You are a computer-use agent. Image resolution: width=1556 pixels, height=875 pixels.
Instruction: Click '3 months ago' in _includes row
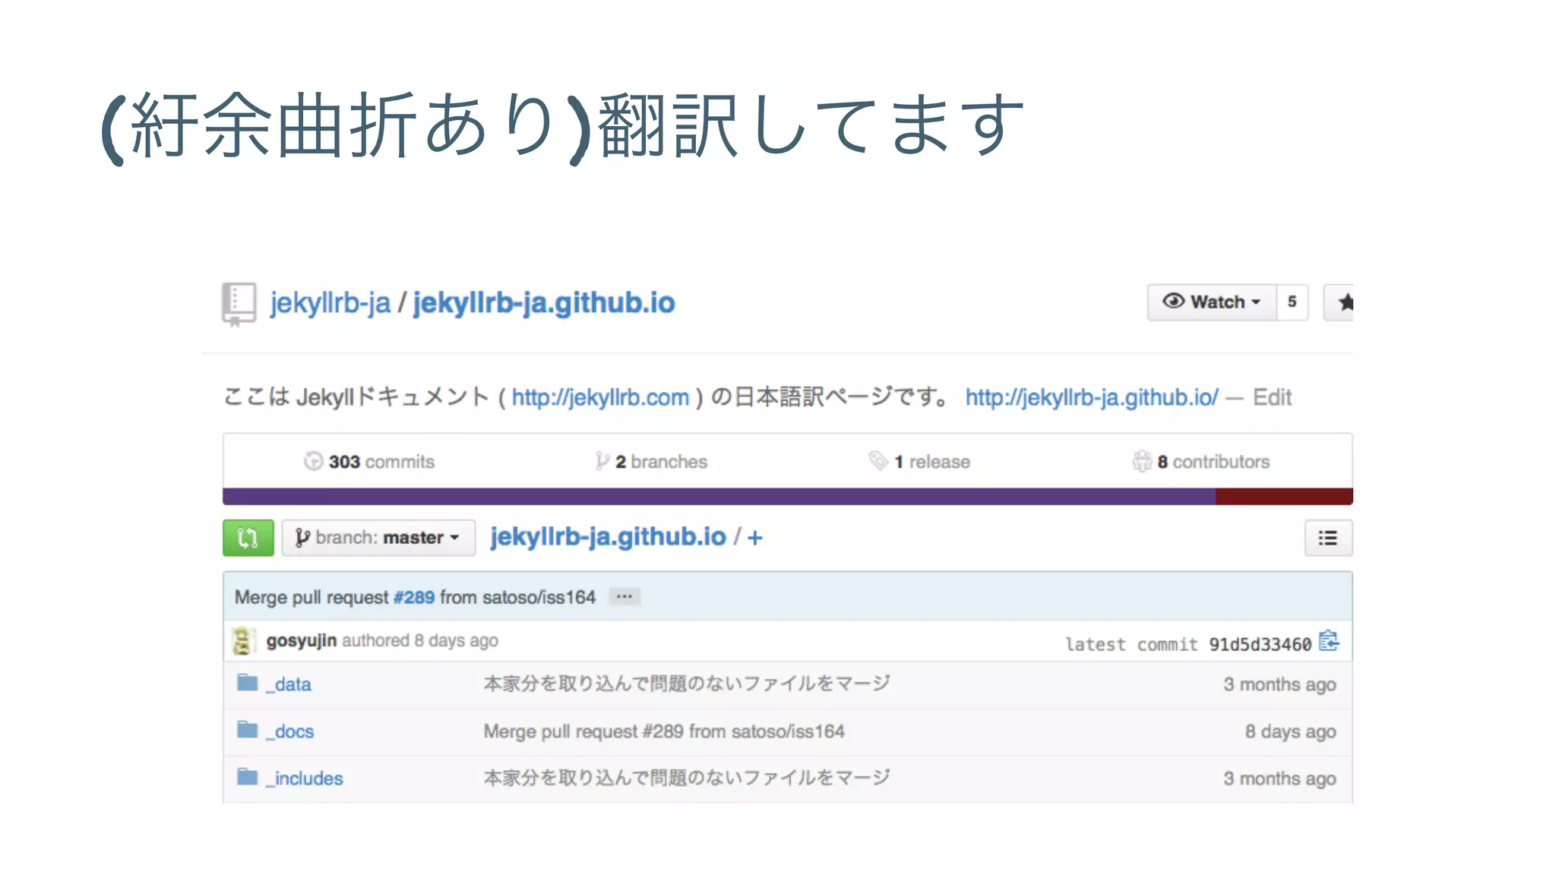[1279, 779]
